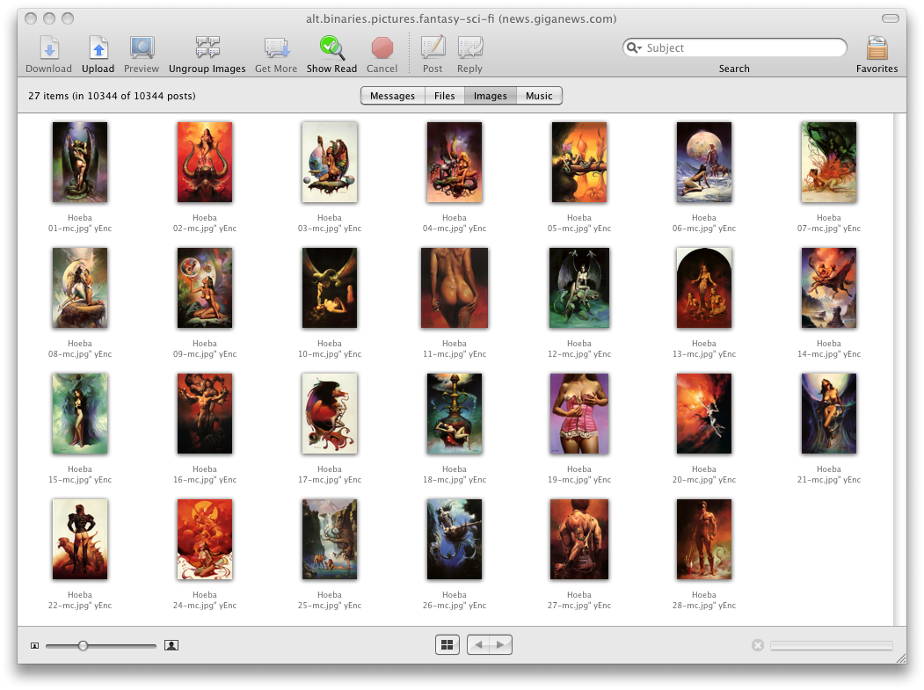Screen dimensions: 924x690
Task: Go to the previous image arrow
Action: (478, 644)
